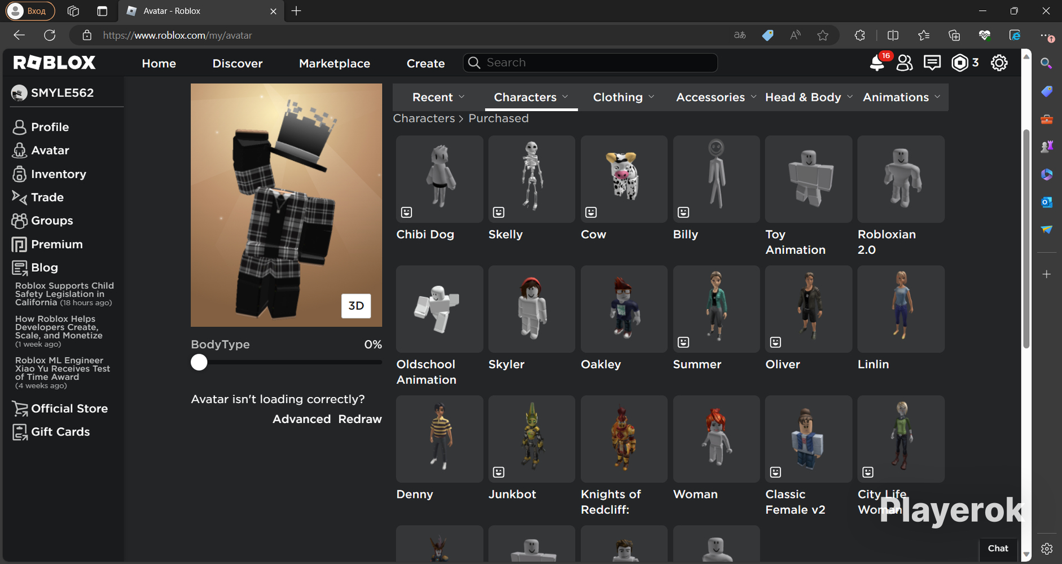
Task: Click the BodyType slider handle
Action: 199,362
